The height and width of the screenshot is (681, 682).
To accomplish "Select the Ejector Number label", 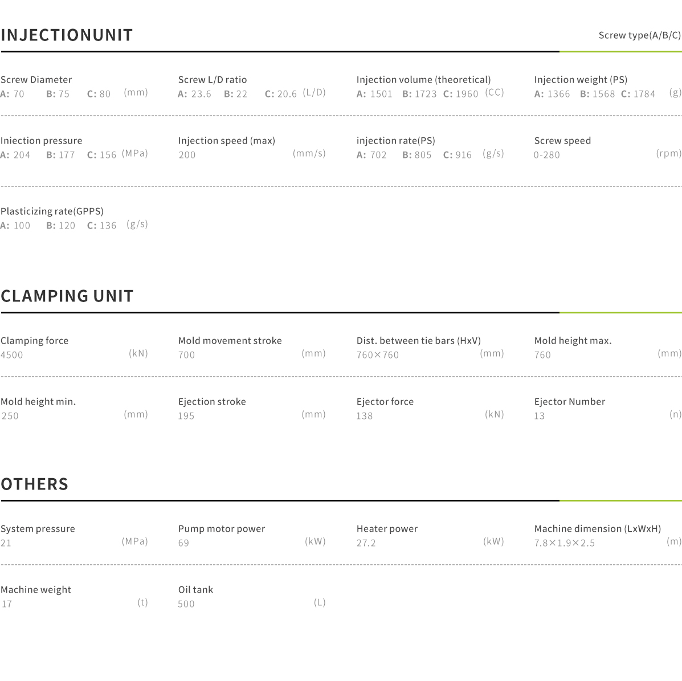I will 570,402.
